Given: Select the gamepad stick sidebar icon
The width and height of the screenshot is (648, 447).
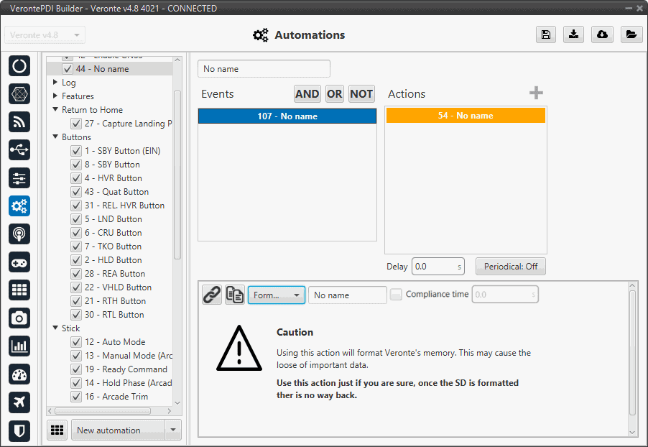Looking at the screenshot, I should [x=19, y=262].
